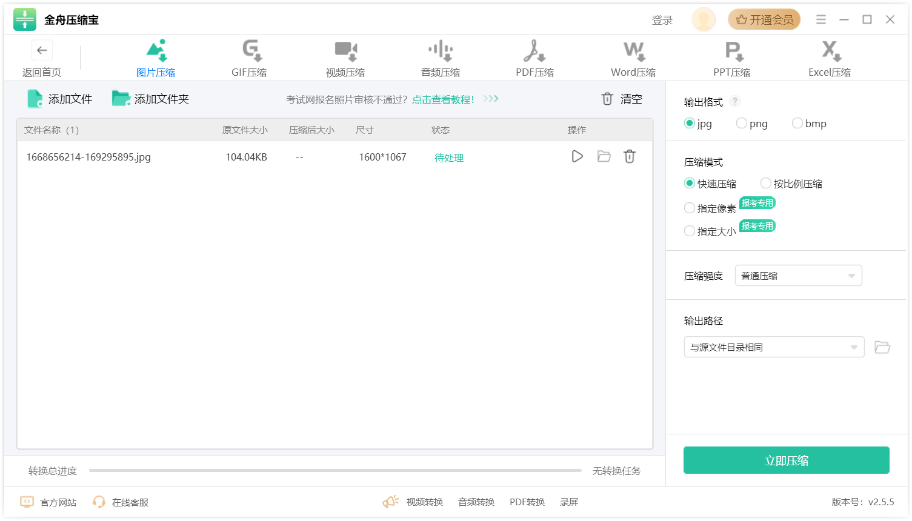Select the Excel compression icon

coord(830,51)
